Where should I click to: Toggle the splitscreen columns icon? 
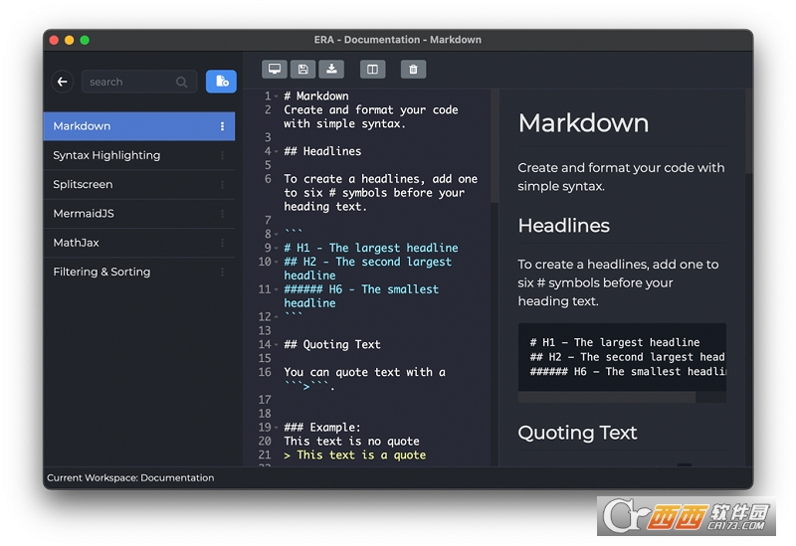click(372, 69)
